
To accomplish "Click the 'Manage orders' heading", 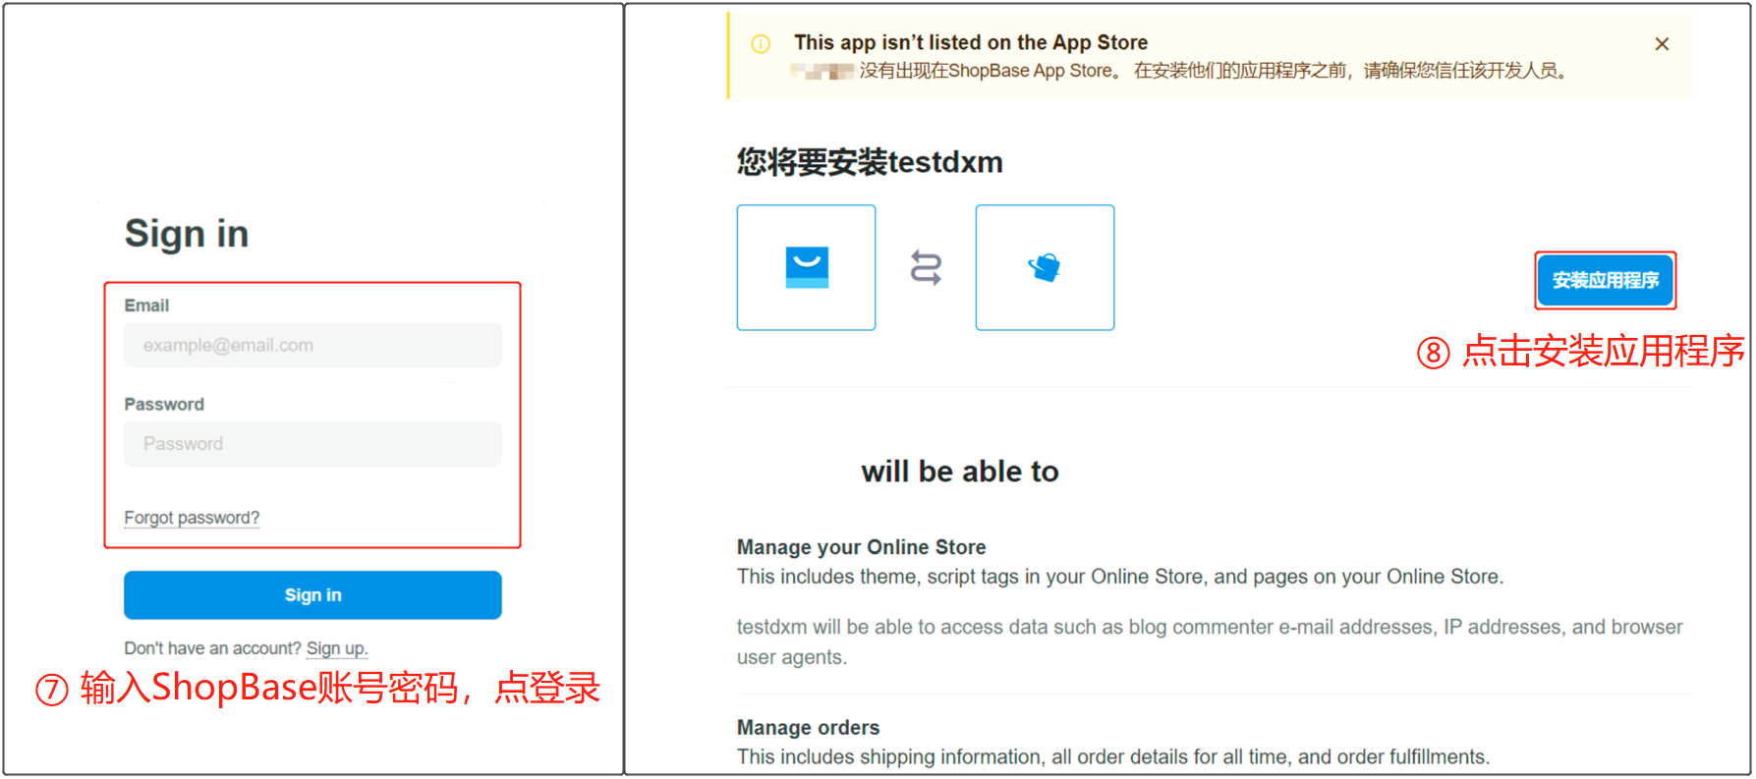I will [809, 728].
